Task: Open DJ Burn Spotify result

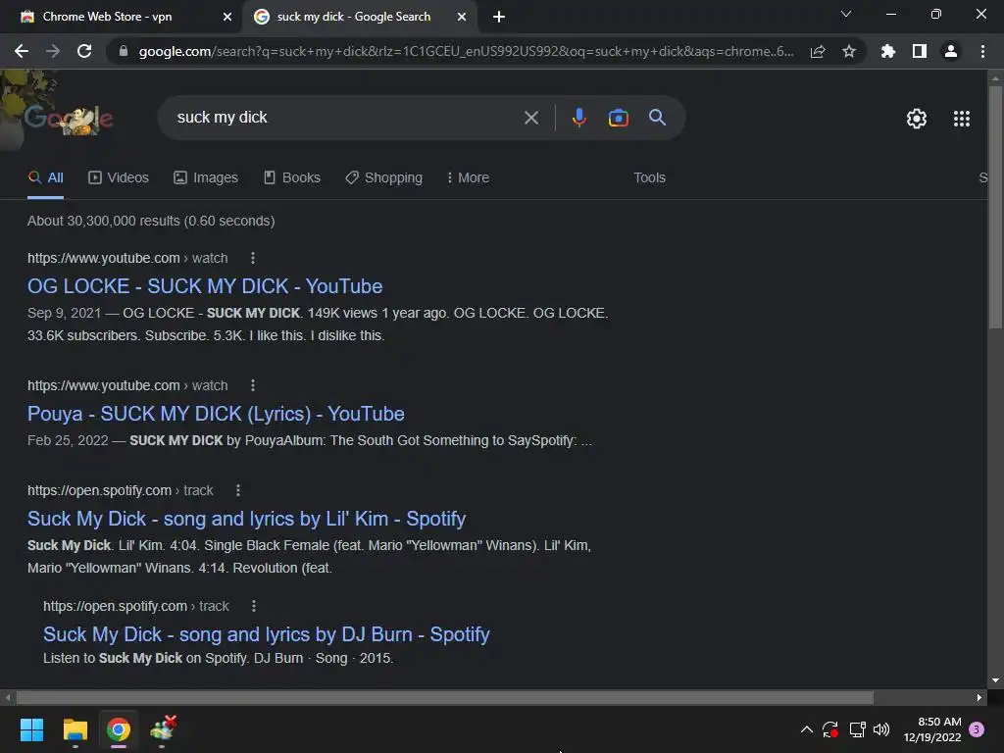Action: tap(267, 634)
